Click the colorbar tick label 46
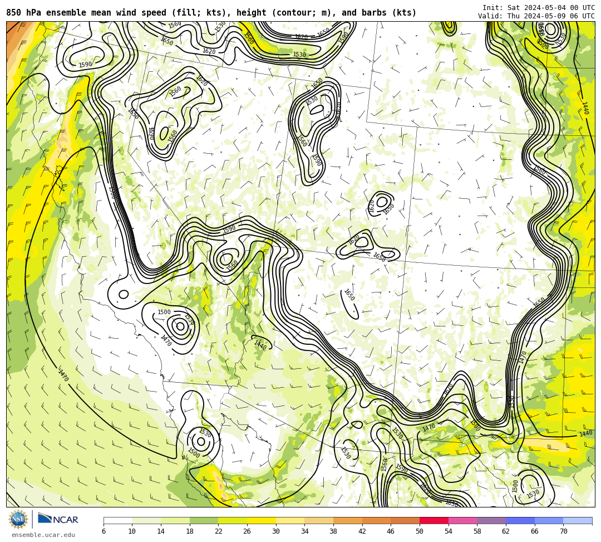Screen dimensions: 601x542 pyautogui.click(x=391, y=531)
